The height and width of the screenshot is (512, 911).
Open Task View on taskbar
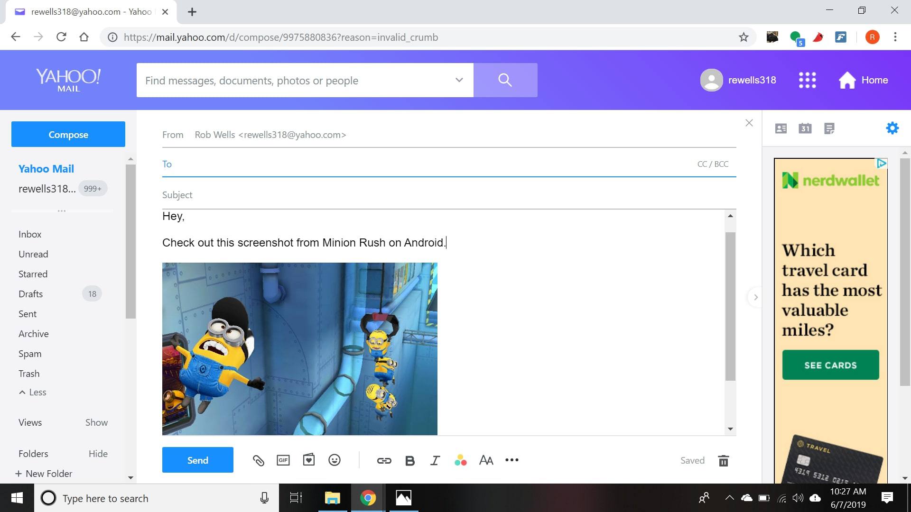pos(296,498)
